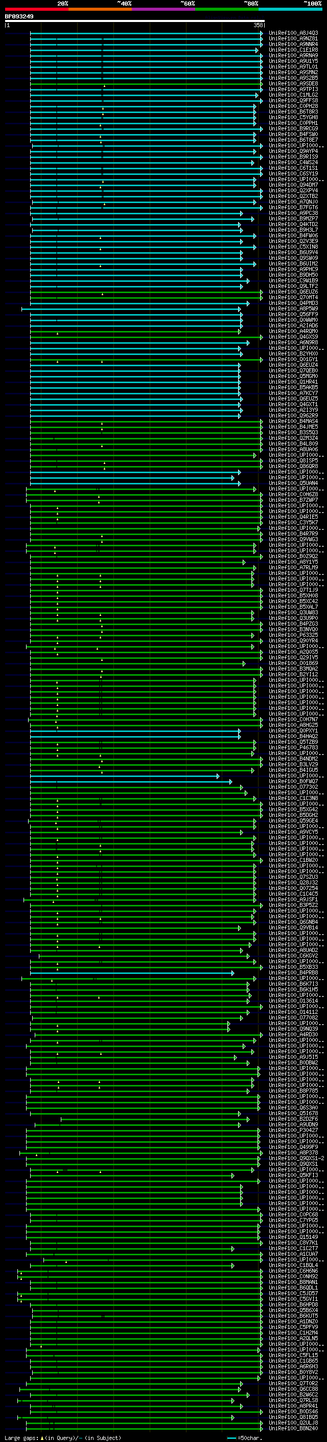Screen dimensions: 327x1442
Task: Open UniRef100_B6T8R3 entry
Action: [293, 112]
